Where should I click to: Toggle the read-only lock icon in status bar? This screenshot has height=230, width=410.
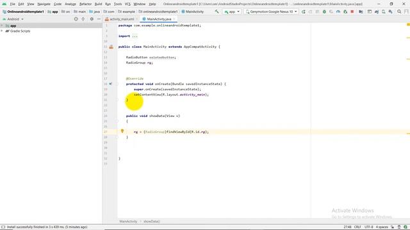(x=392, y=227)
